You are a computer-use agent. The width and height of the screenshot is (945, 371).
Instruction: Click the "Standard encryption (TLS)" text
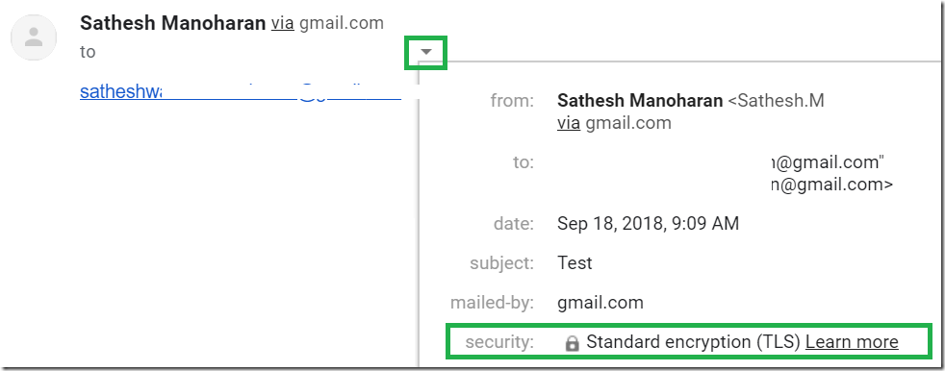click(693, 342)
